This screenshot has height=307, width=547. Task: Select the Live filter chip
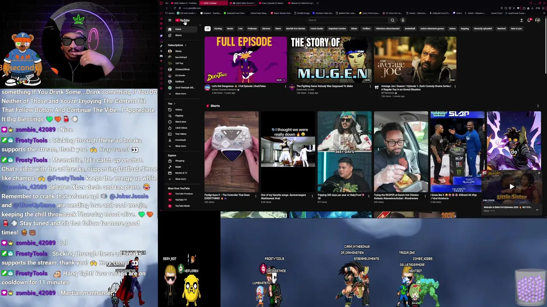click(240, 29)
